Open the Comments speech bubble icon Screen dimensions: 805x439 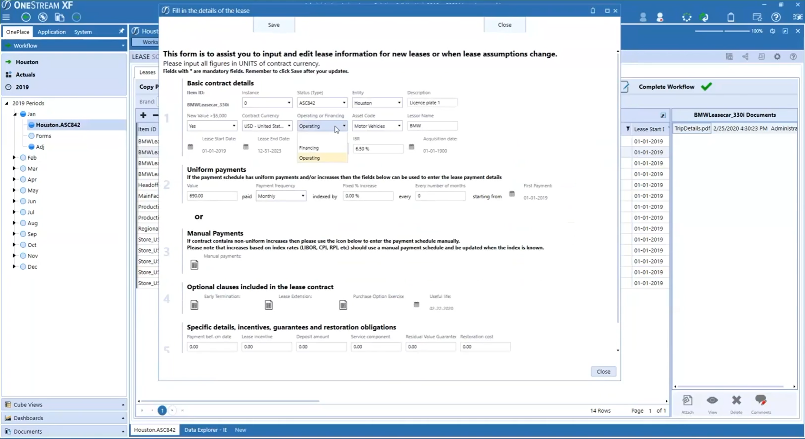tap(761, 400)
